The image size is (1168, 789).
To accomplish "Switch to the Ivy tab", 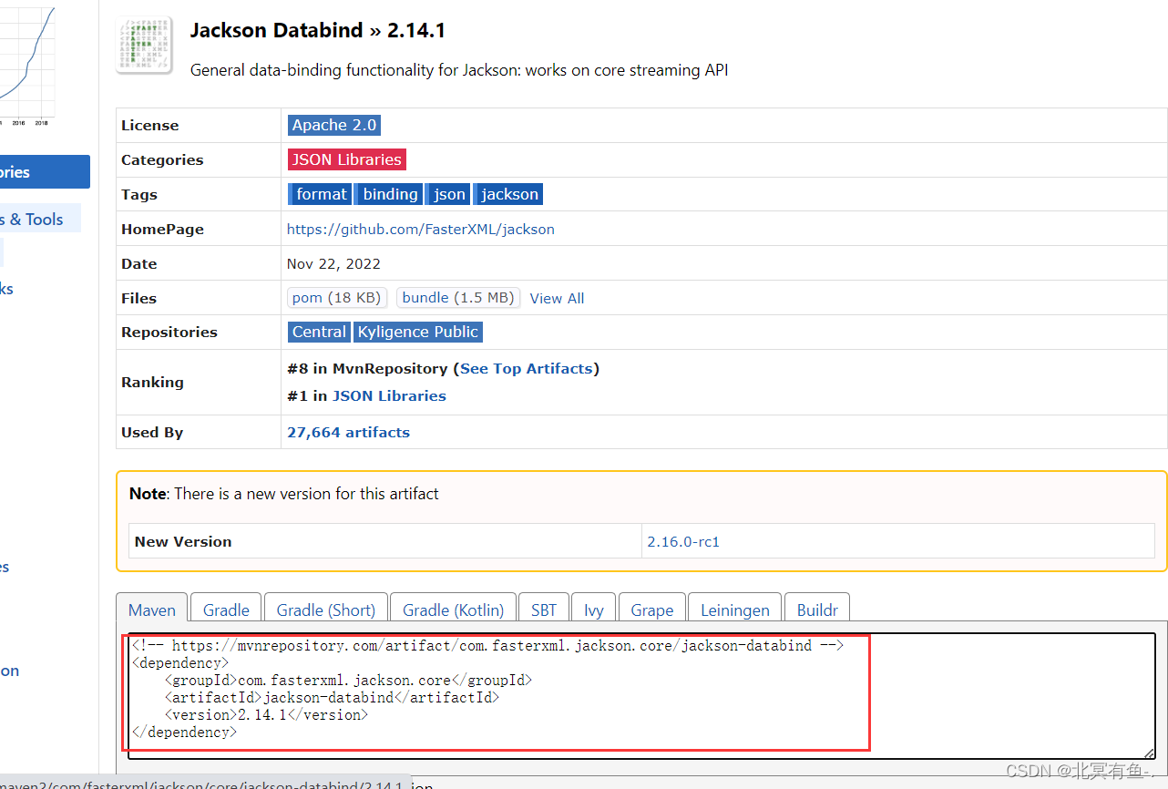I will (594, 610).
